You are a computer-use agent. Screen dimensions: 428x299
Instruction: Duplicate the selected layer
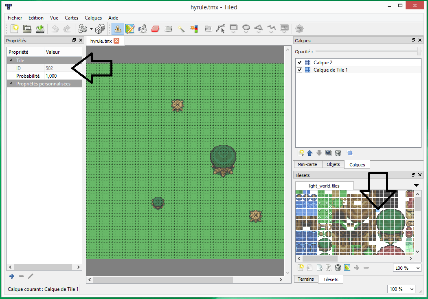[x=328, y=153]
